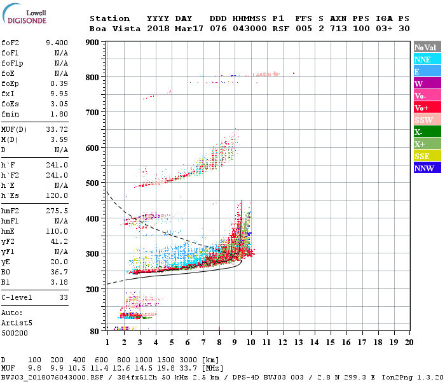Click the 80 km height axis label
The image size is (445, 382).
pyautogui.click(x=94, y=332)
